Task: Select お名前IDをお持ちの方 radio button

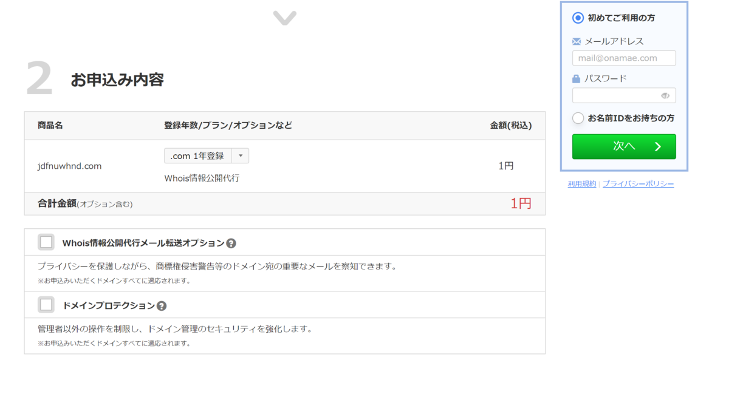Action: (x=578, y=118)
